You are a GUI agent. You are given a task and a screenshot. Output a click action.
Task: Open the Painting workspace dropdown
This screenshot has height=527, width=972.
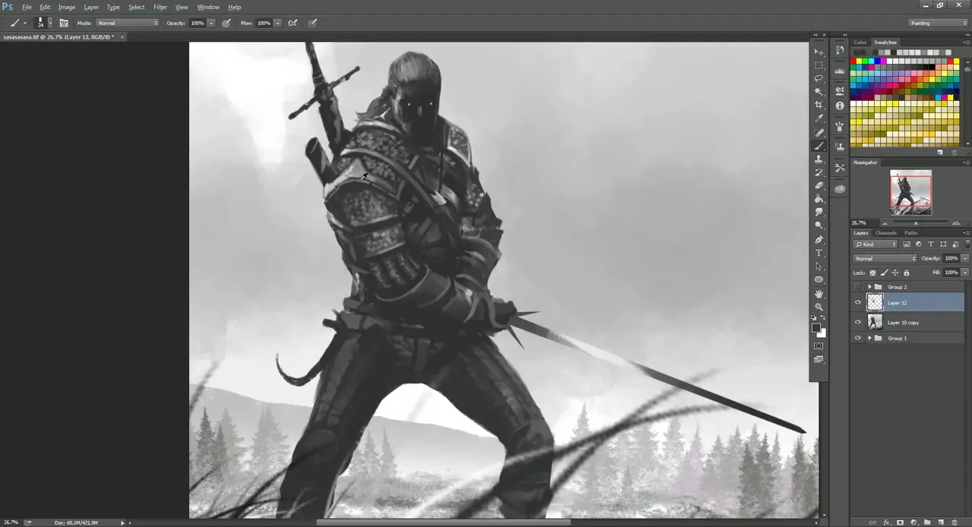coord(939,23)
